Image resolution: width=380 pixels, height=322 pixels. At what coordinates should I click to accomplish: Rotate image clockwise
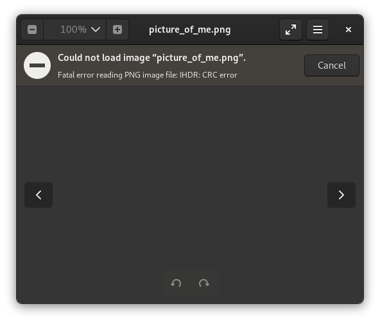click(204, 283)
